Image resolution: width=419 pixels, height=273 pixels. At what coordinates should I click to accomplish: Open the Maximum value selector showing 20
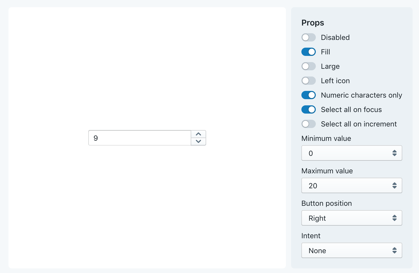coord(352,185)
